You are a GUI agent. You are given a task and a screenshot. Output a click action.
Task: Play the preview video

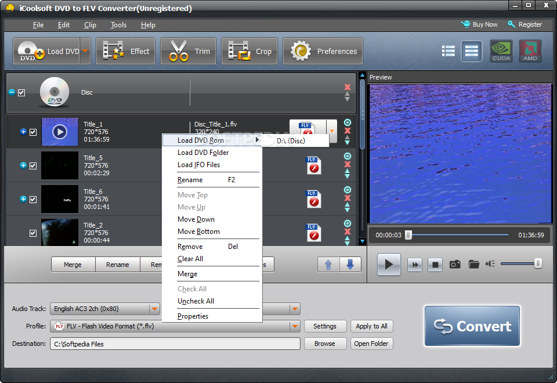click(389, 265)
